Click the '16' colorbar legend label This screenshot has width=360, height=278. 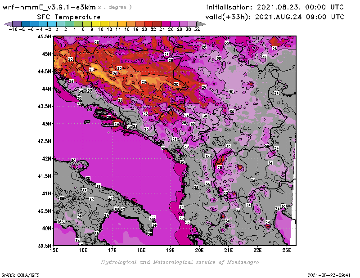tap(127, 29)
